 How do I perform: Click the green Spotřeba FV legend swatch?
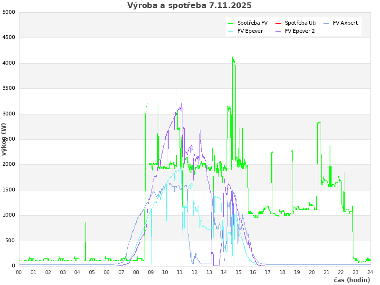[x=231, y=23]
